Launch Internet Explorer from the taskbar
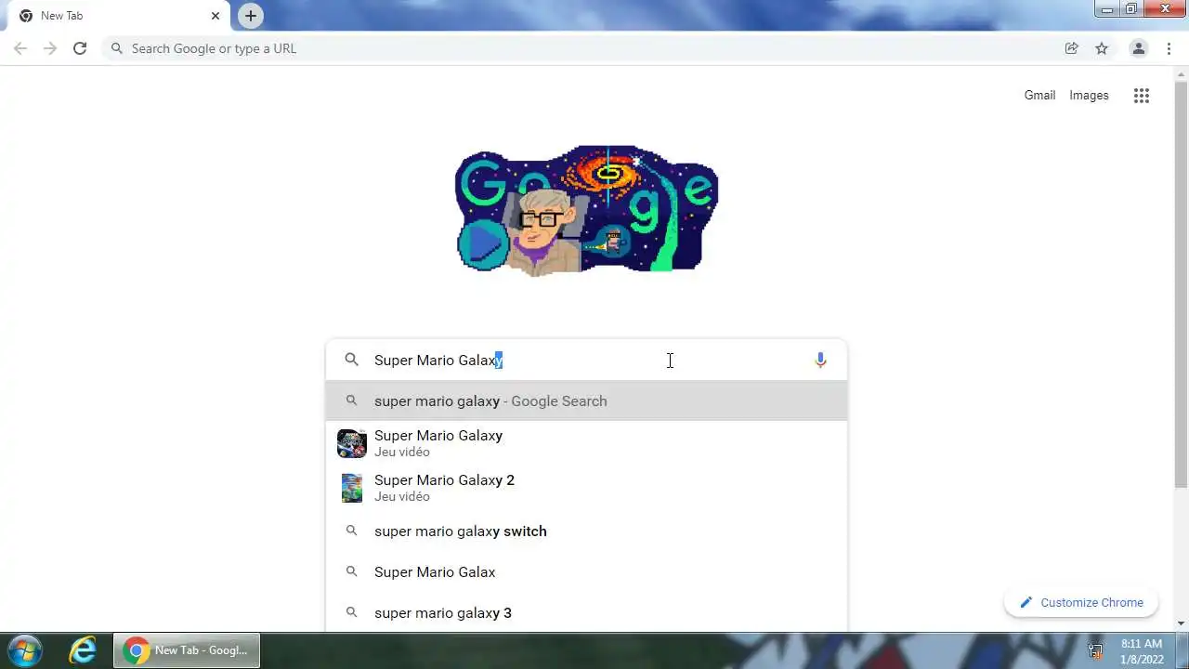Screen dimensions: 1189x669 (x=83, y=649)
